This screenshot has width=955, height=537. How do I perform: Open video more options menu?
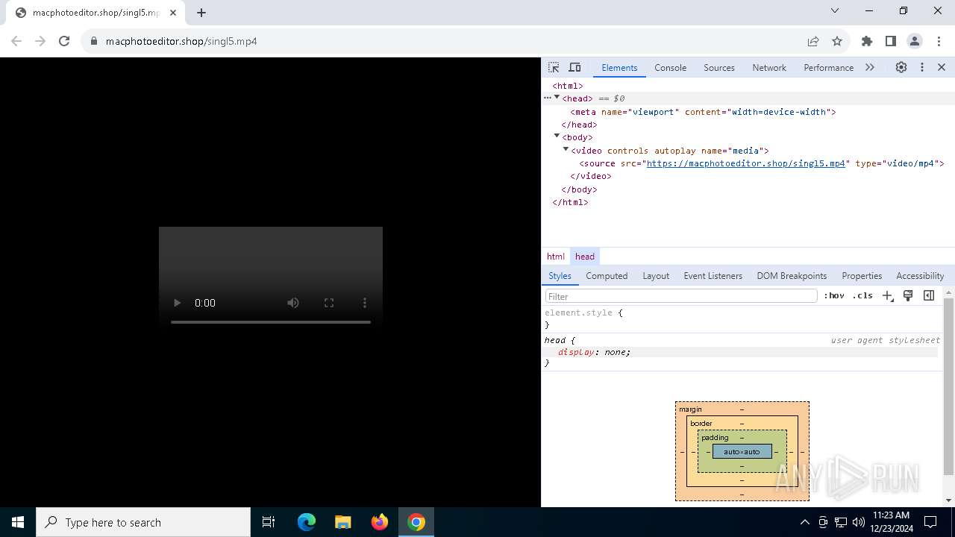tap(365, 303)
